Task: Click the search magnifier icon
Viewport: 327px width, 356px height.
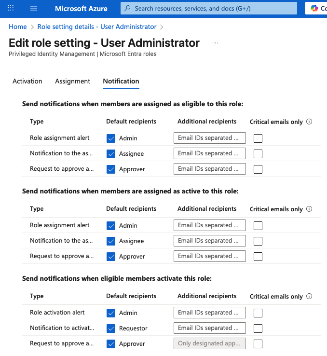Action: pyautogui.click(x=128, y=8)
